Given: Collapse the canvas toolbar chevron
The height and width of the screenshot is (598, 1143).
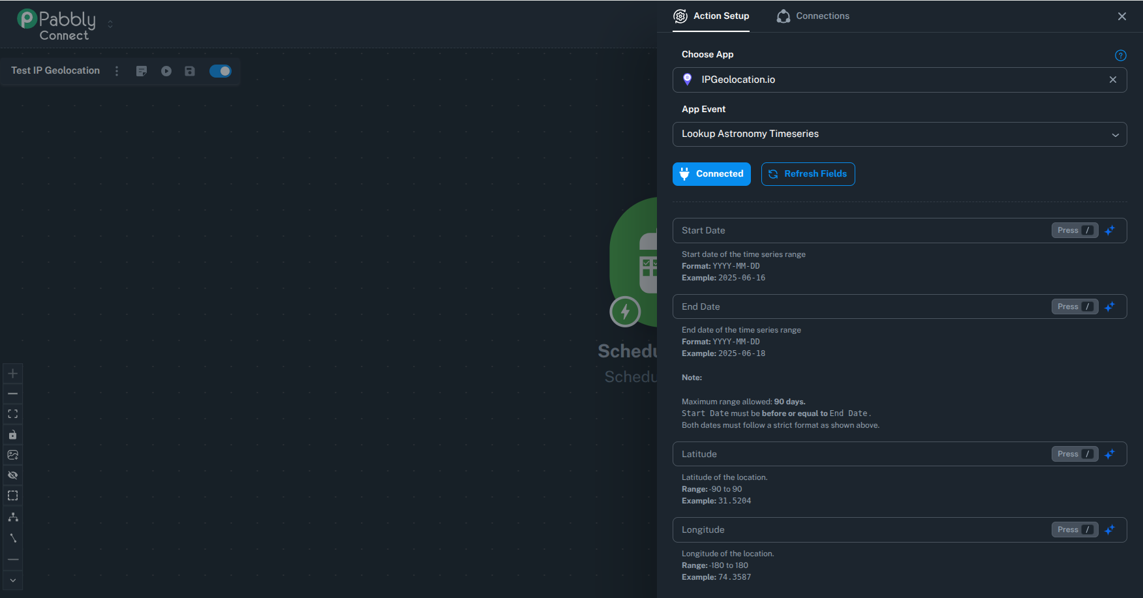Looking at the screenshot, I should [13, 580].
